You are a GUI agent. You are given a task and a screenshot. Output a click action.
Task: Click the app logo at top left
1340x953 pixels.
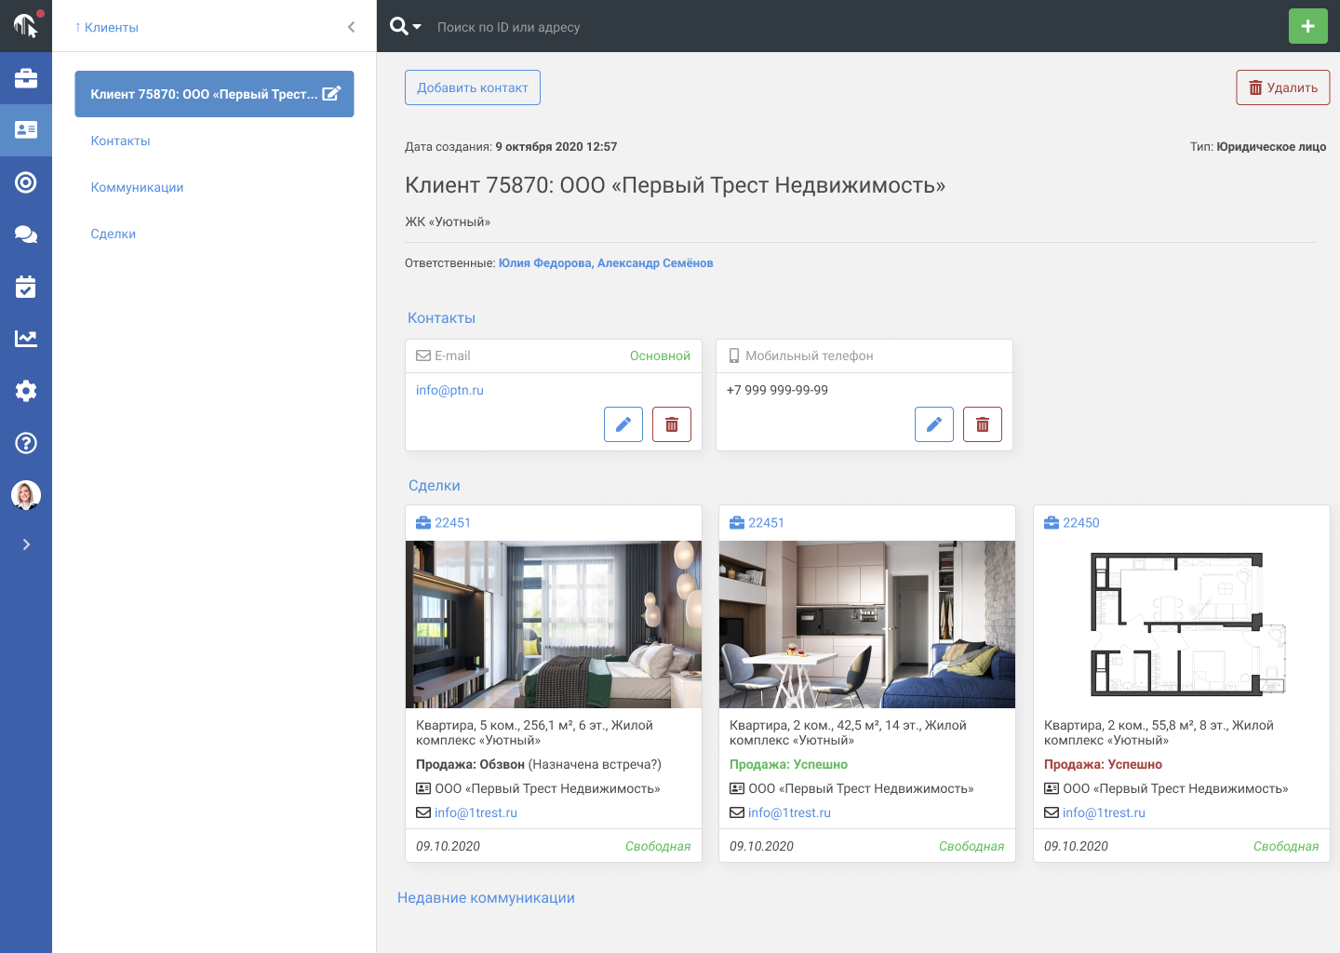26,26
